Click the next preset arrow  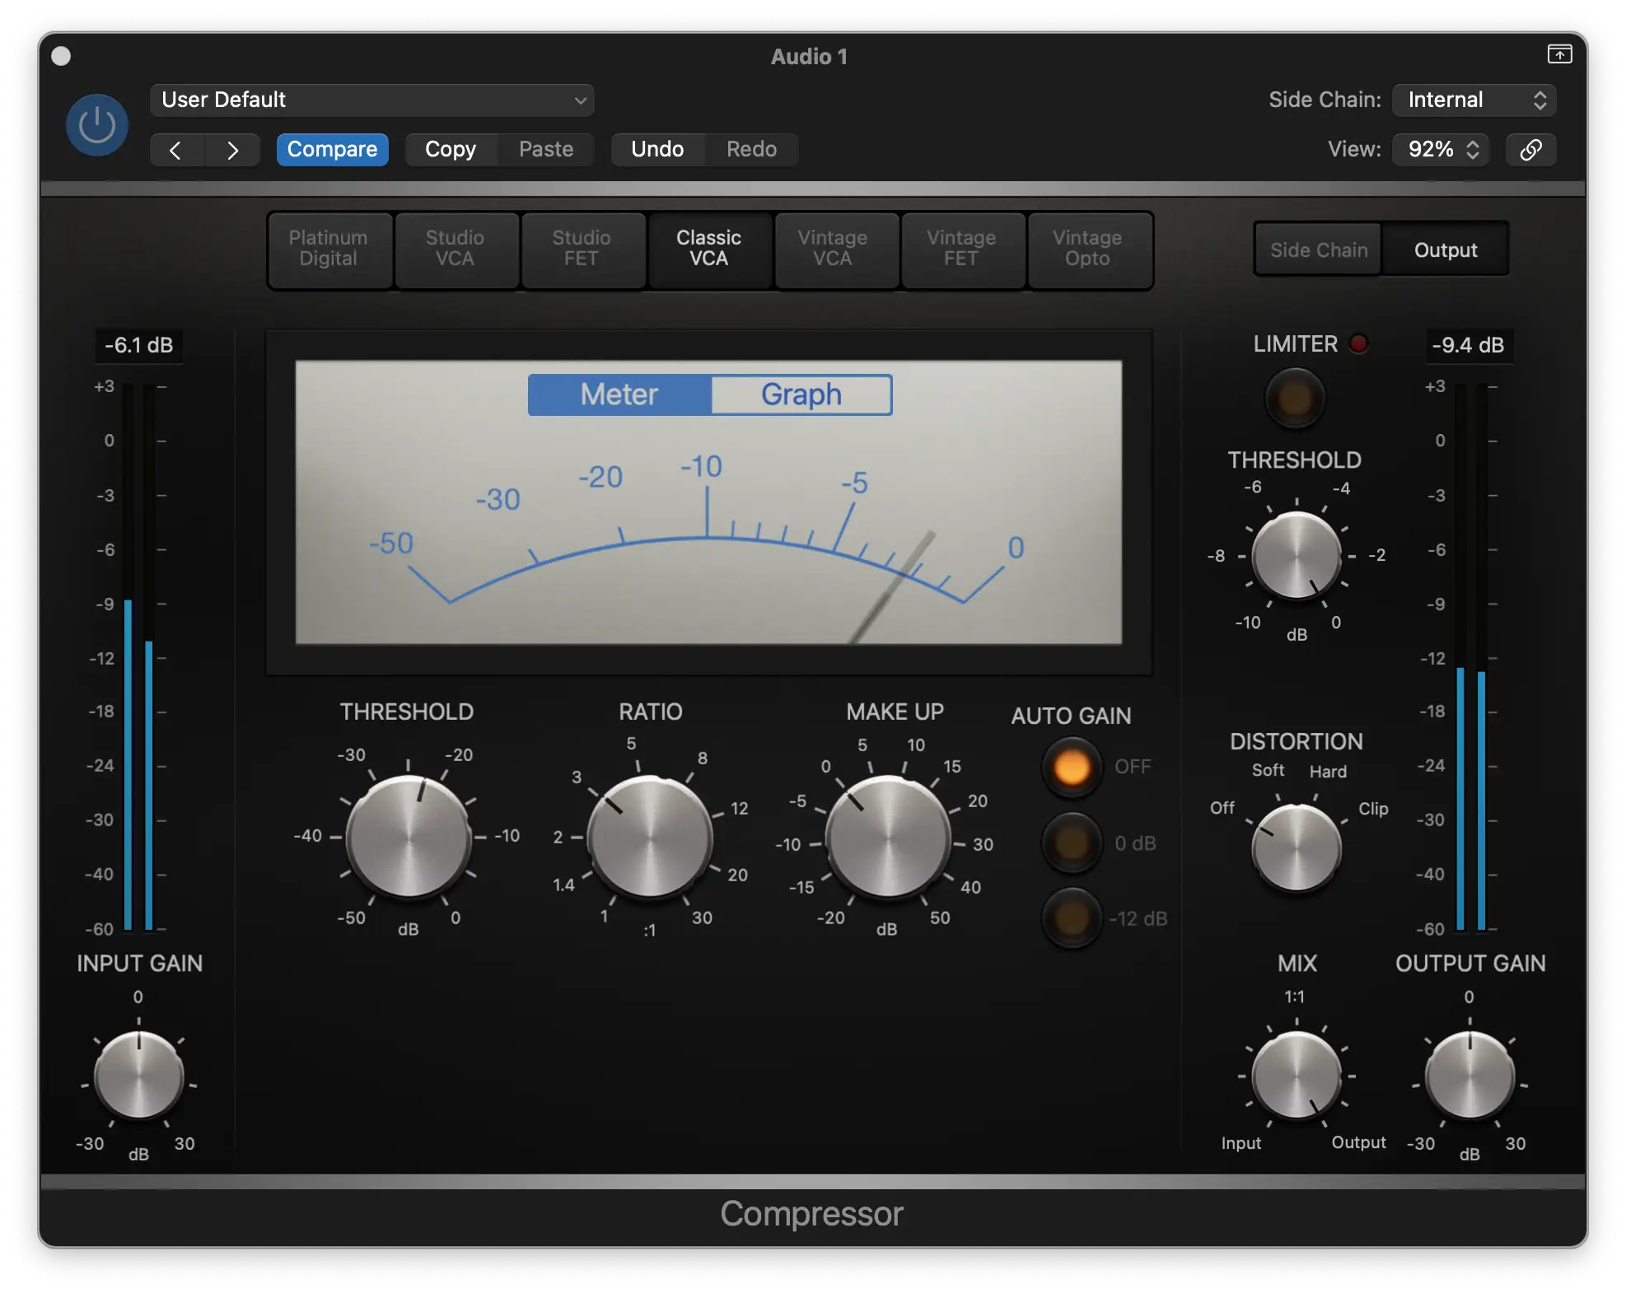pyautogui.click(x=232, y=150)
